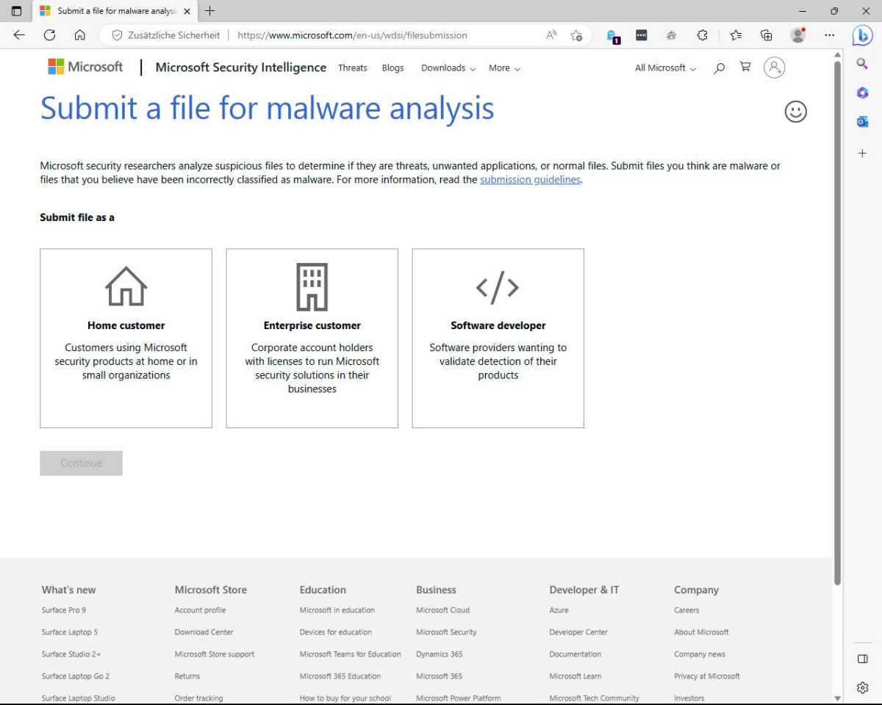
Task: Open the Blogs menu item
Action: 393,68
